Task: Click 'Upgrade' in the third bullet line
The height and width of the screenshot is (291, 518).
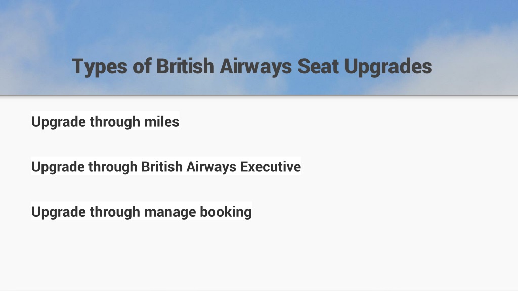Action: tap(59, 212)
